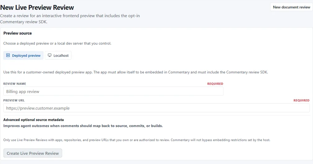Click 'Use this for a customer-owned deployed preview app' text

pyautogui.click(x=136, y=72)
